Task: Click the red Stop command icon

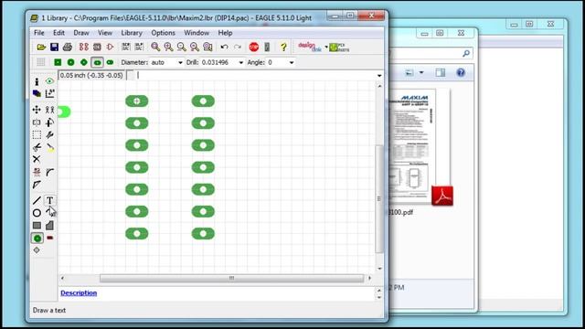Action: tap(254, 47)
